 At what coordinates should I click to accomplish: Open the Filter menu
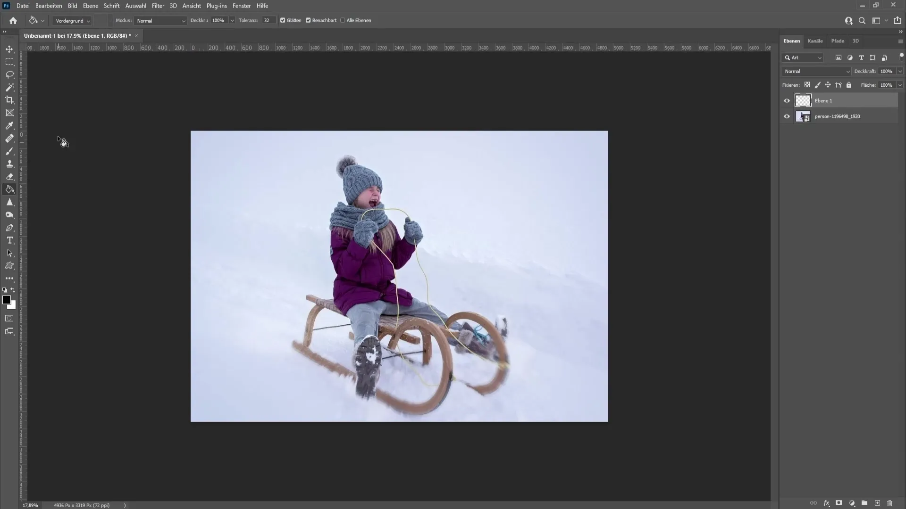point(157,6)
